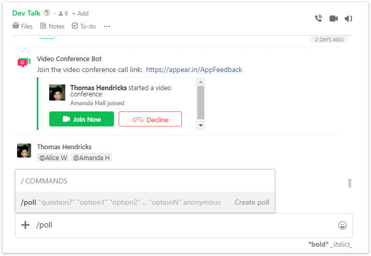Open the appear.in/AppFeedback link

(194, 69)
